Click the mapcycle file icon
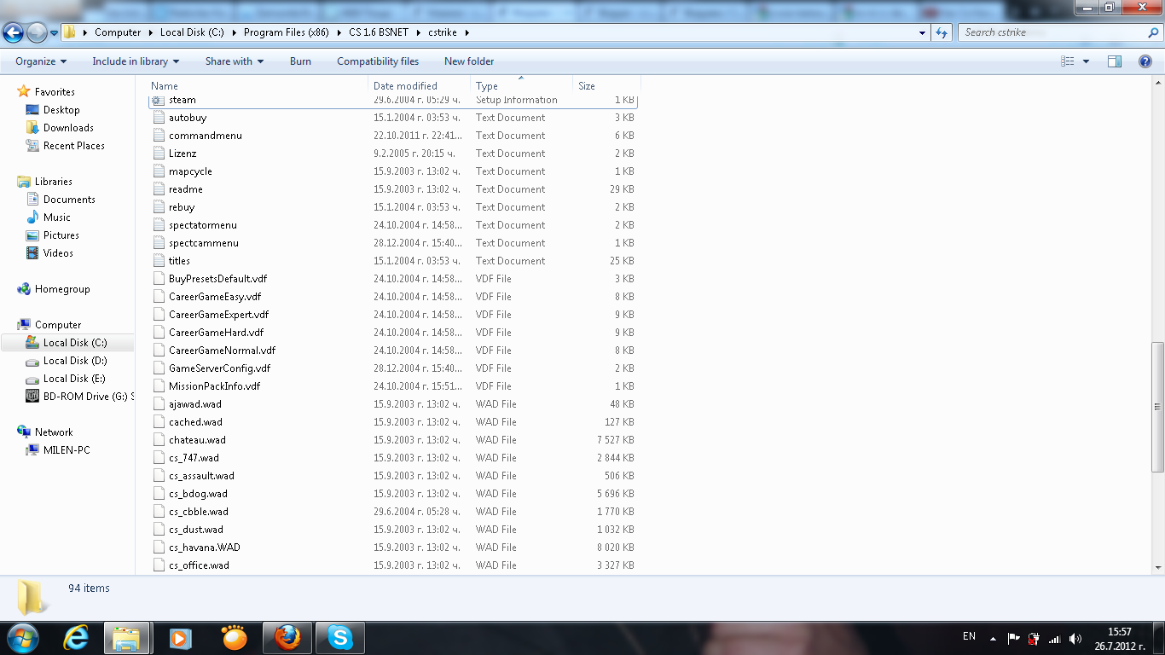The image size is (1165, 655). point(159,171)
